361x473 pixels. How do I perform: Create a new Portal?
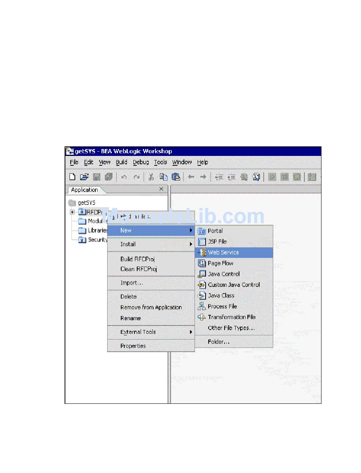[234, 231]
